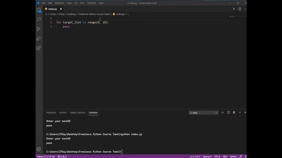Open feedback icon in status bar
The width and height of the screenshot is (282, 158).
pos(241,156)
